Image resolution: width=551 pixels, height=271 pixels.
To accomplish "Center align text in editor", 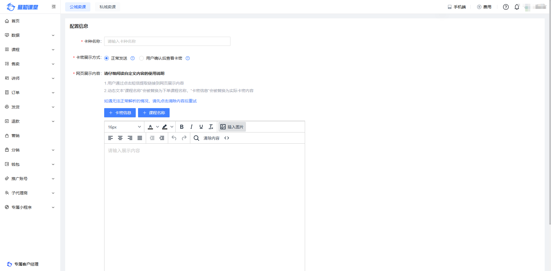I will [x=120, y=138].
